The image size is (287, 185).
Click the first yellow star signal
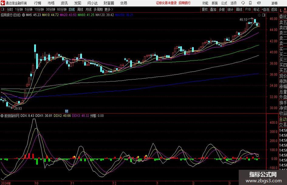coord(74,157)
